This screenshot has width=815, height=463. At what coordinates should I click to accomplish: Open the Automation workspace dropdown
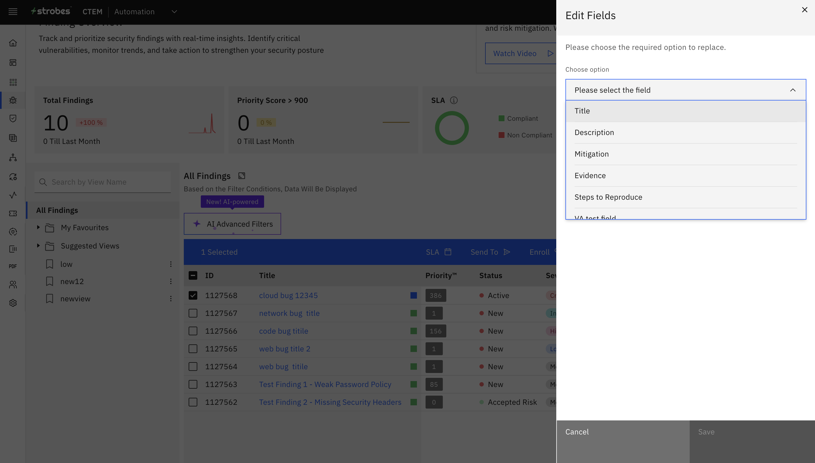(x=174, y=12)
